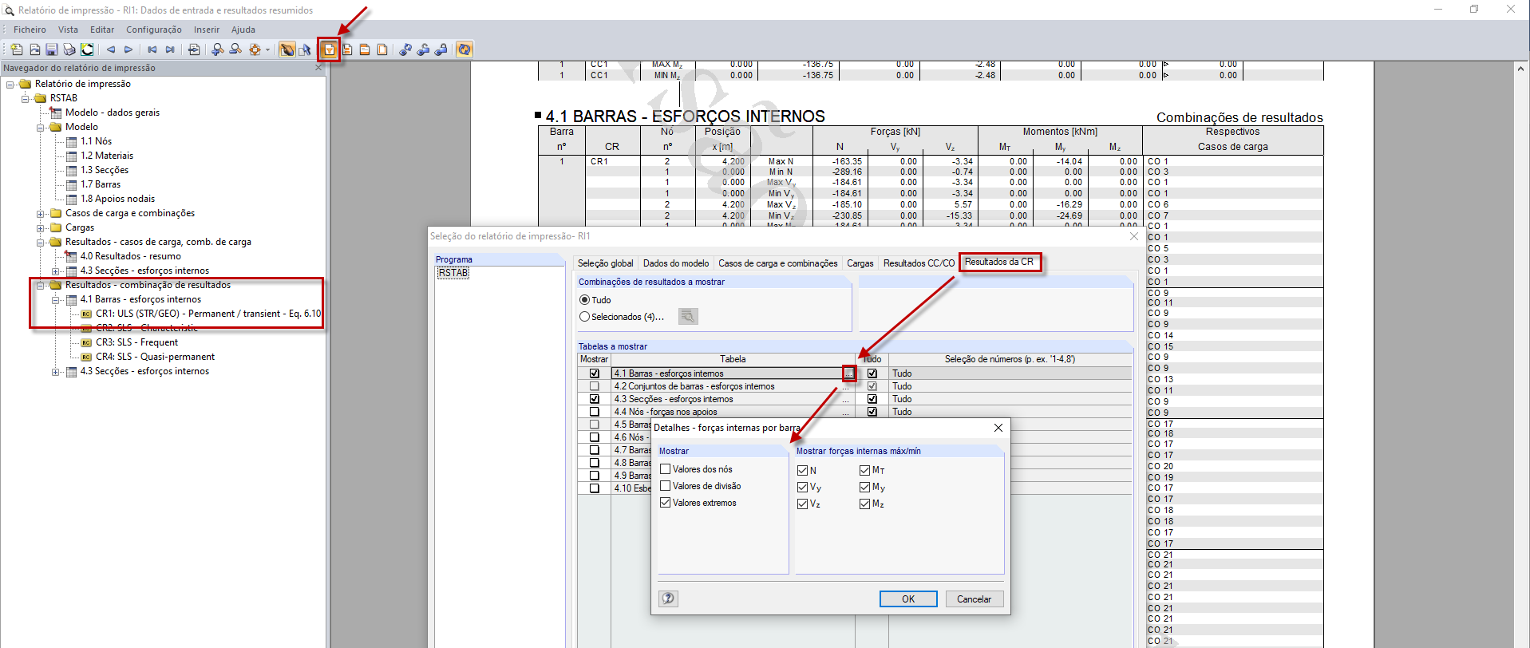
Task: Select CR4: SLS - Quasi-permanent in navigator
Action: click(155, 357)
